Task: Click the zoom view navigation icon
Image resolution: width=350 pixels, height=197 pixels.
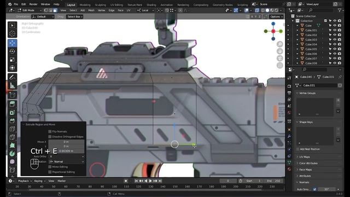Action: pyautogui.click(x=279, y=44)
